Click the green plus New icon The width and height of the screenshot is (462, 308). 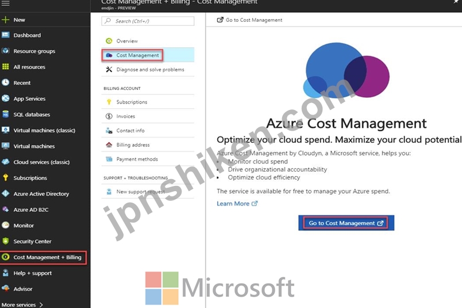coord(5,20)
